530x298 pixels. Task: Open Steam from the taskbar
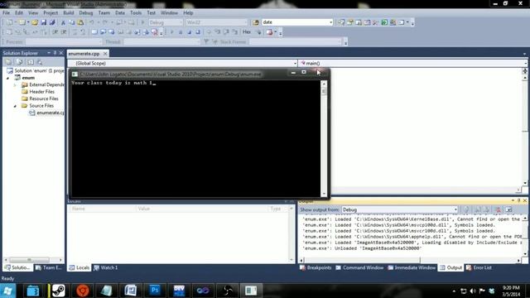[58, 291]
